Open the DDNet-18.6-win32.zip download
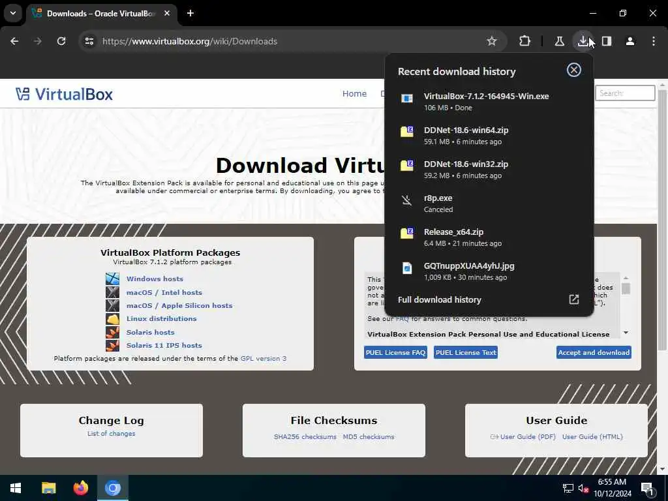The image size is (668, 501). 489,170
